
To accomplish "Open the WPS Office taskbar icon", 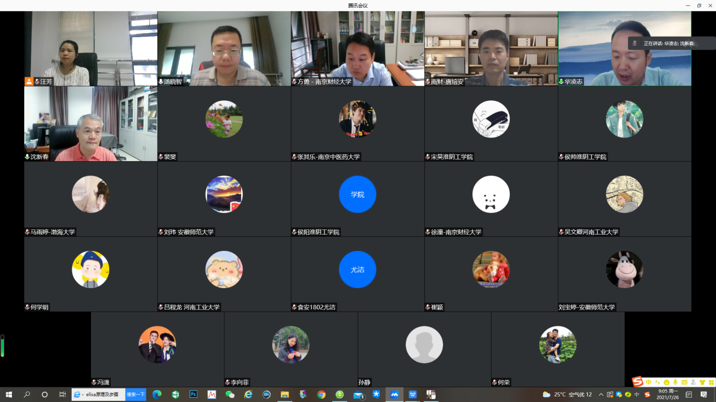I will tap(413, 395).
